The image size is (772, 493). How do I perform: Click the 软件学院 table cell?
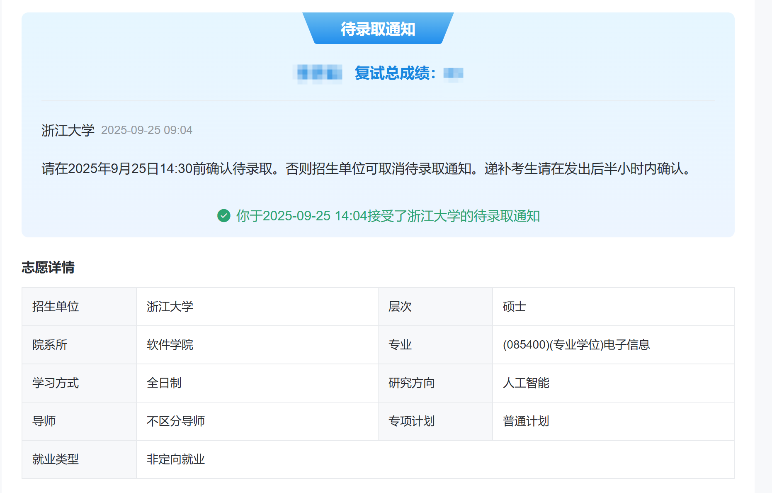(170, 345)
